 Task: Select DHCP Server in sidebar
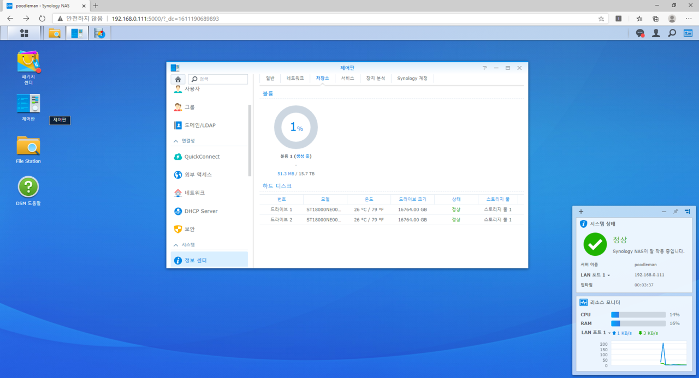[200, 211]
